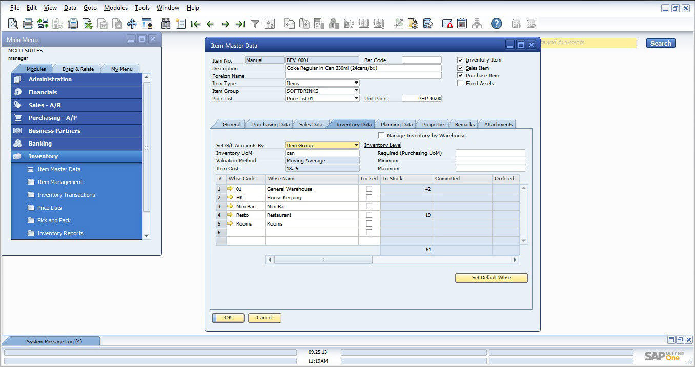Viewport: 695px width, 367px height.
Task: Open Inventory Reports menu entry
Action: (x=60, y=233)
